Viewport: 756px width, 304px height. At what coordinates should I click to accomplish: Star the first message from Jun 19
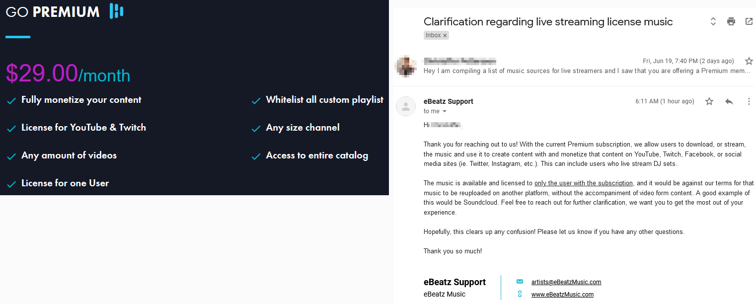tap(749, 61)
